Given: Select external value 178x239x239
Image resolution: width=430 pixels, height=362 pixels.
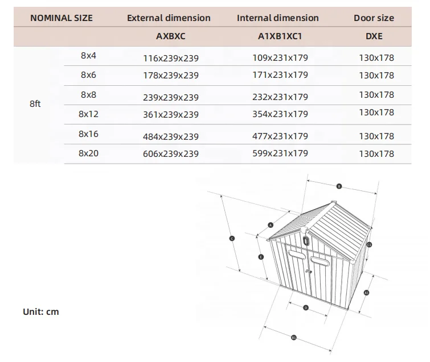Looking at the screenshot, I should tap(170, 75).
